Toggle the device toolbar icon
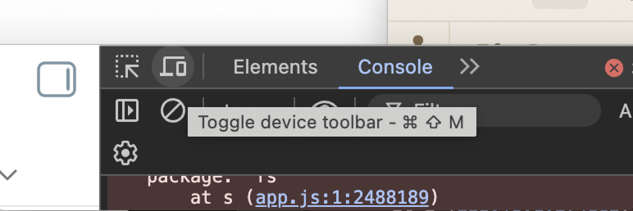 click(173, 66)
